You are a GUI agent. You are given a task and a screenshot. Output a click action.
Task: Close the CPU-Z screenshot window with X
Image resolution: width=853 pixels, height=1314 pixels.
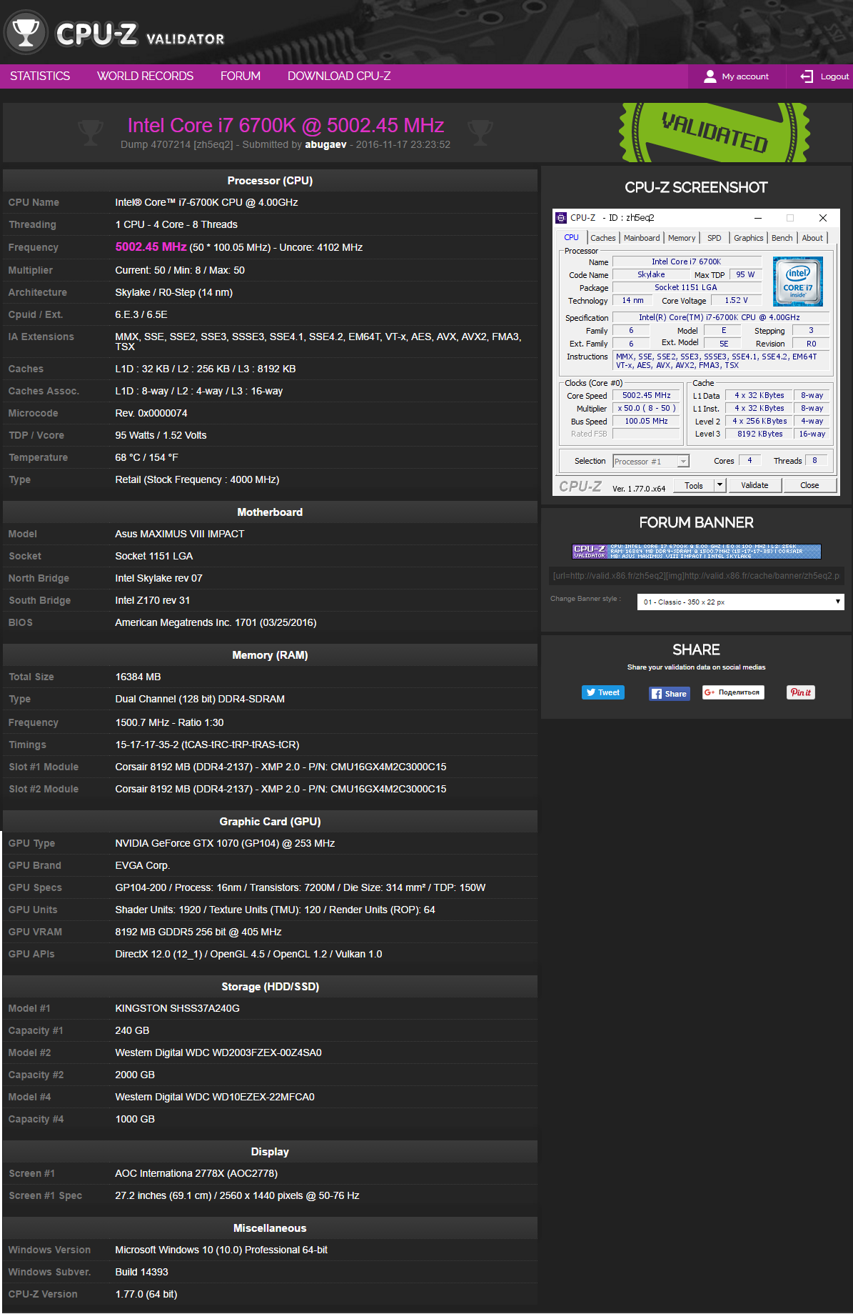(823, 218)
